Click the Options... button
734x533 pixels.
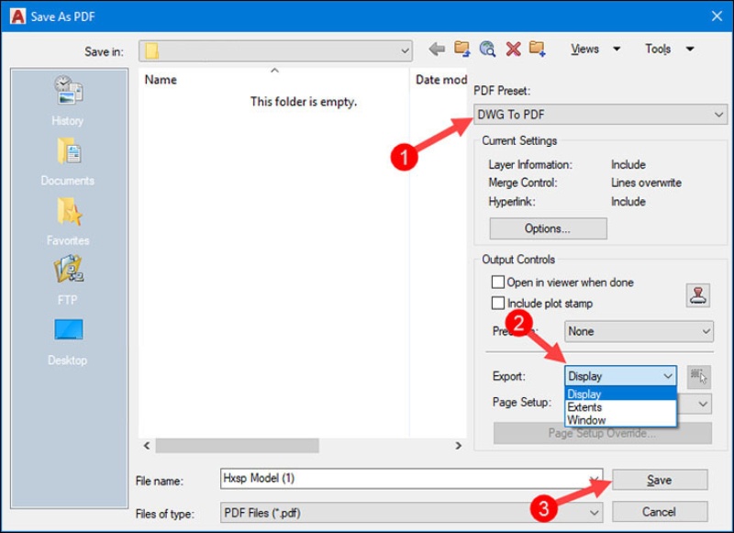pyautogui.click(x=548, y=228)
